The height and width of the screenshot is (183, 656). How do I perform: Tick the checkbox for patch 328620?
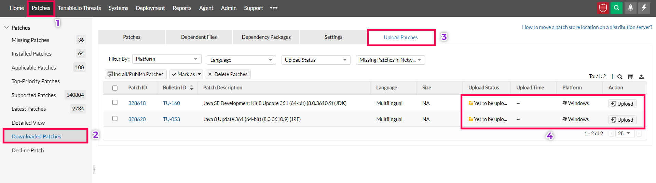pyautogui.click(x=115, y=119)
